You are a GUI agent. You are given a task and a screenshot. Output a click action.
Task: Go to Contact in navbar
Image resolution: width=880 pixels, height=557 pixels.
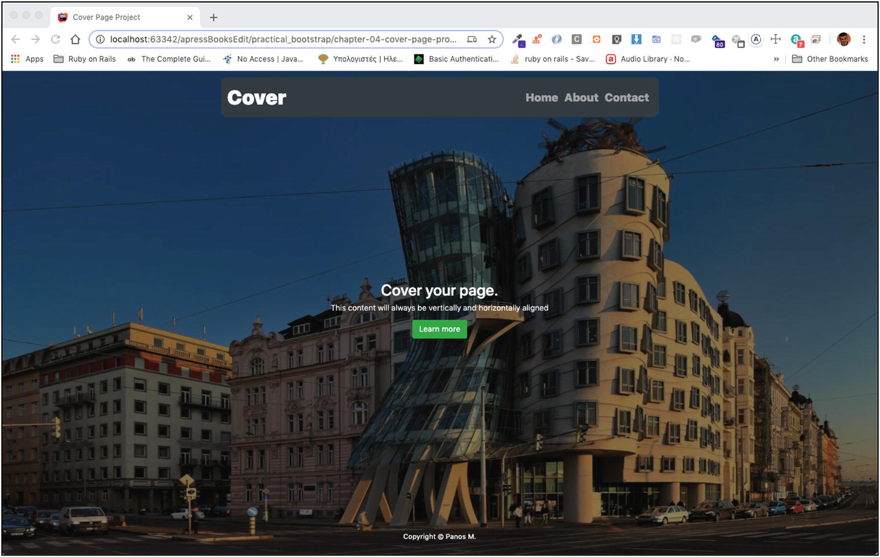pyautogui.click(x=626, y=97)
